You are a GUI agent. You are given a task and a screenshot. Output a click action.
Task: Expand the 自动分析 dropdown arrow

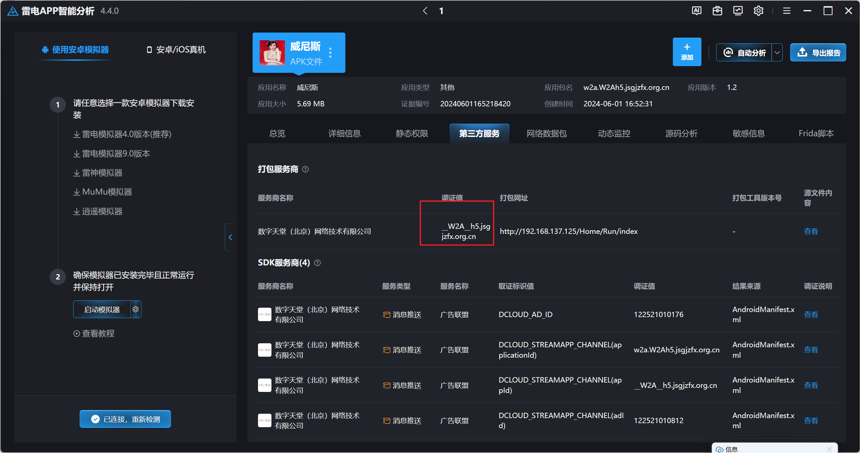(777, 53)
